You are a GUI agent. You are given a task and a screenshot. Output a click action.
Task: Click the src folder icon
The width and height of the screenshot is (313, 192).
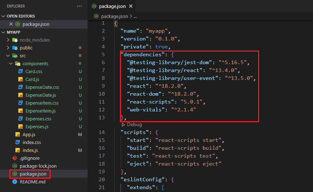tap(15, 56)
